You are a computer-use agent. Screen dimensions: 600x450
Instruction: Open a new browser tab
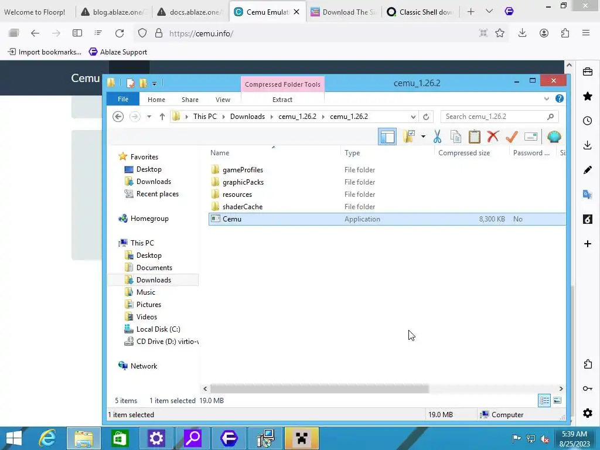coord(471,12)
